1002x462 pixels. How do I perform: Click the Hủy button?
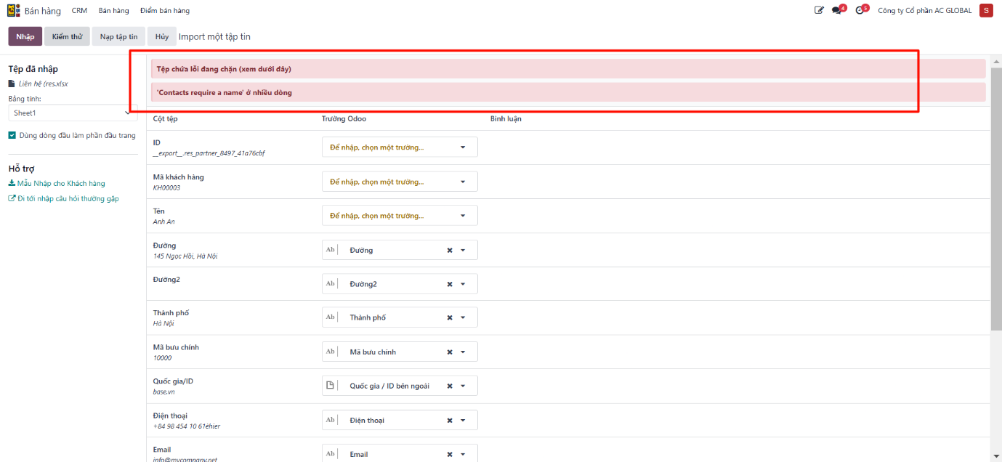click(161, 36)
